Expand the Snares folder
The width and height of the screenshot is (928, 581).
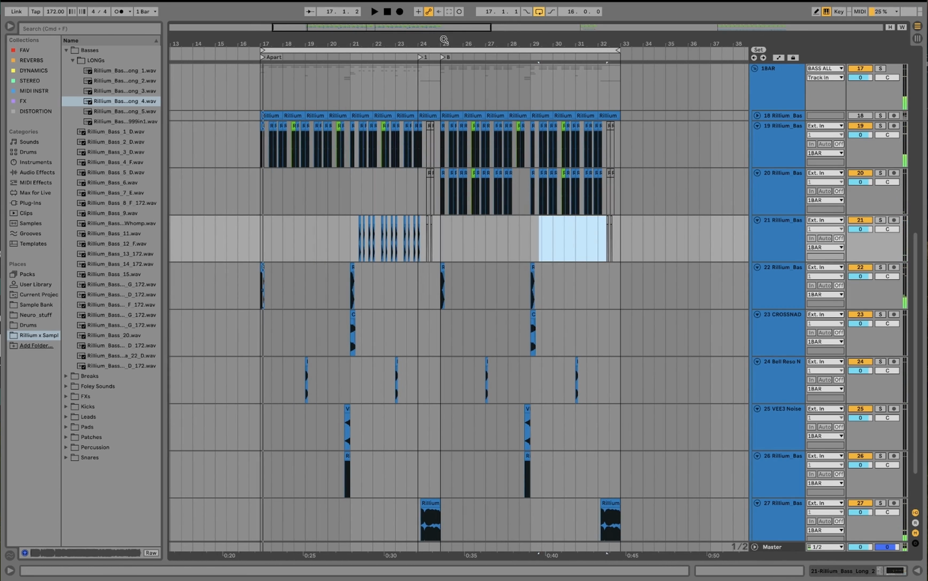pos(66,458)
